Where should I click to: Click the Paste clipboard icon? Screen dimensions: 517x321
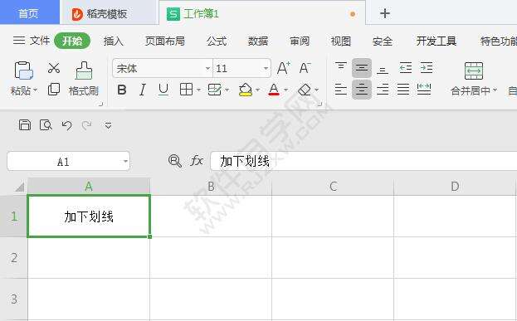tap(23, 71)
